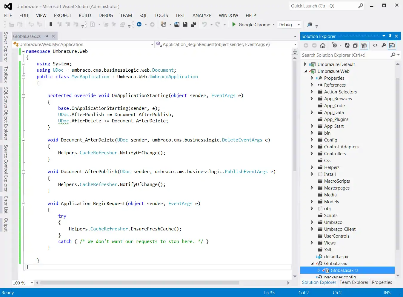Image resolution: width=403 pixels, height=297 pixels.
Task: Click the editor horizontal scrollbar thumb
Action: 140,283
